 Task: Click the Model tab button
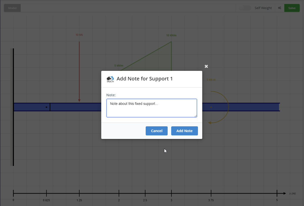(x=12, y=8)
